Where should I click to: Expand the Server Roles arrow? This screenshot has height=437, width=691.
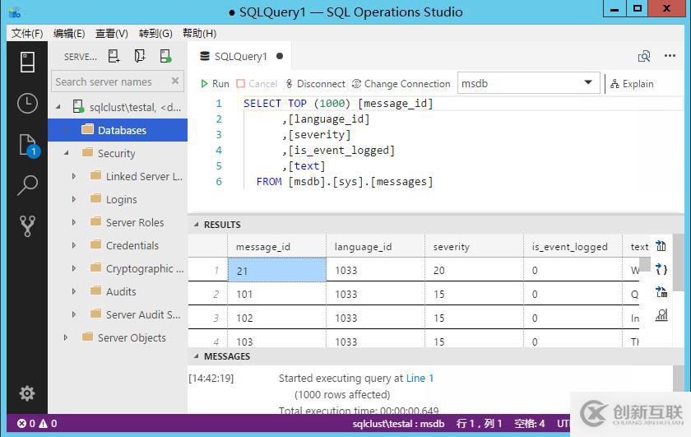pyautogui.click(x=73, y=222)
